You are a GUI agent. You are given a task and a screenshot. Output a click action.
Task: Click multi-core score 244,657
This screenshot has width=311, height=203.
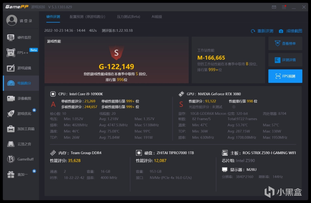coord(91,107)
